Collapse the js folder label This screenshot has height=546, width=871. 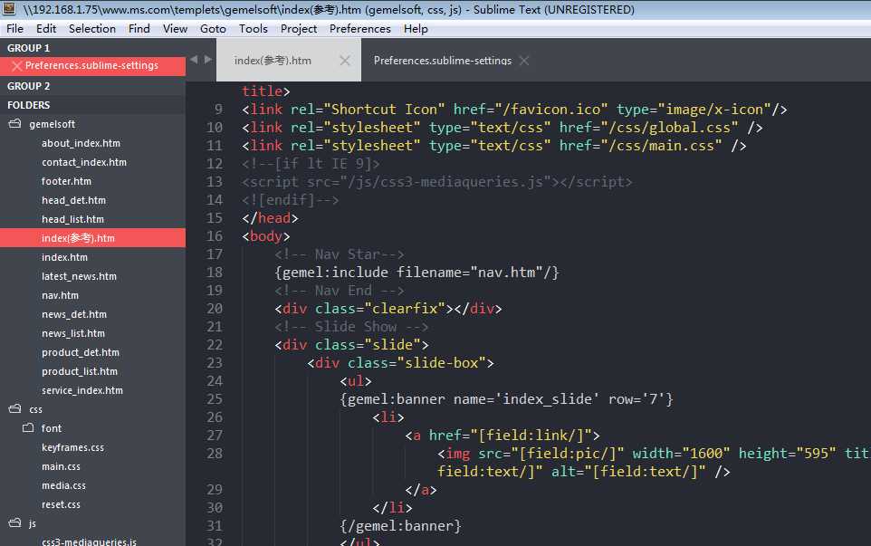(x=33, y=523)
